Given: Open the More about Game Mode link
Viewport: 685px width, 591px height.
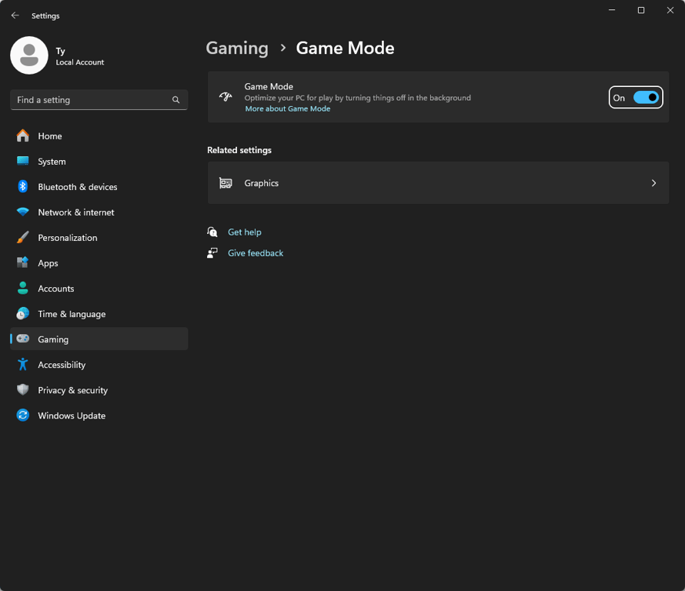Looking at the screenshot, I should 287,109.
